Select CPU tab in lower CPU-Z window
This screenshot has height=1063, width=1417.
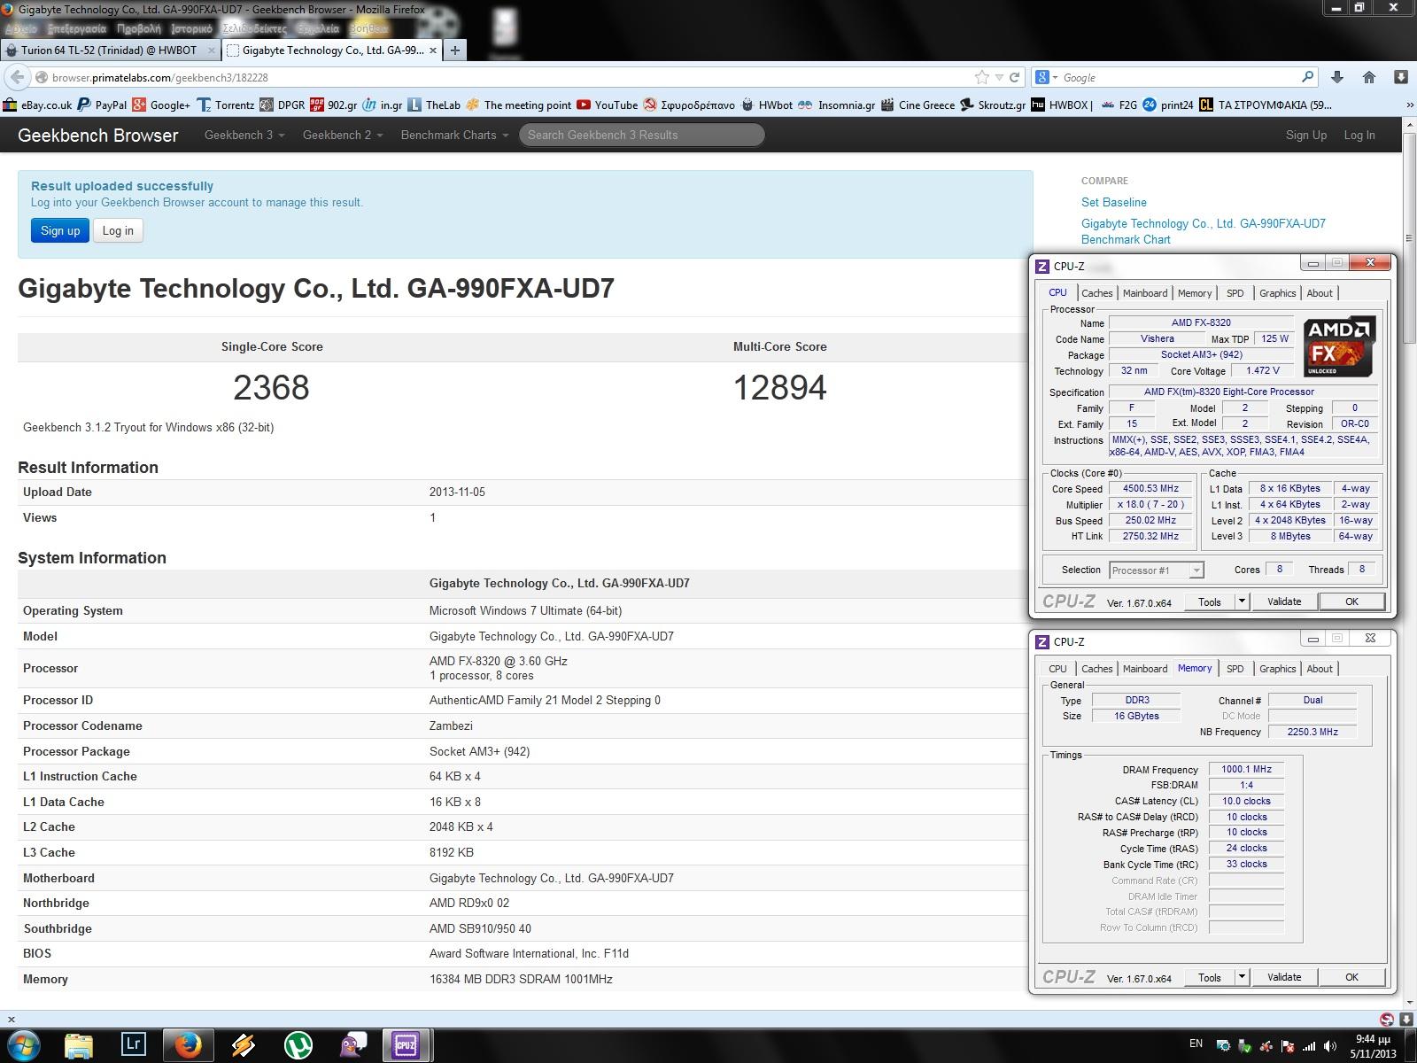[1057, 669]
